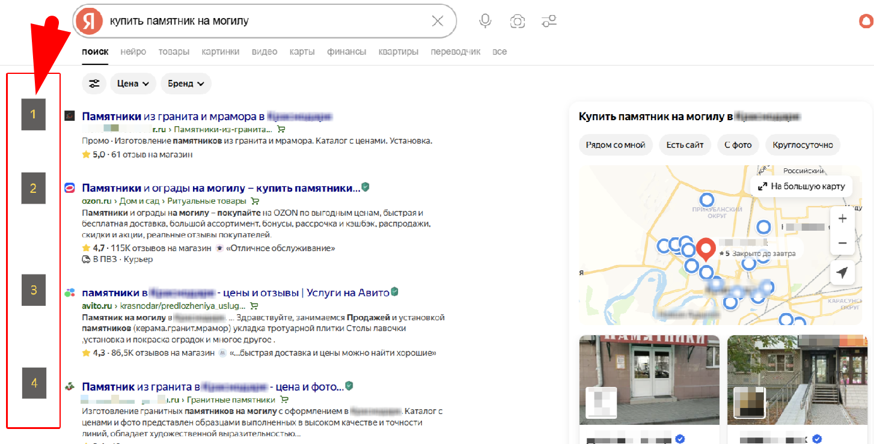Zoom in on the map
Screen dimensions: 874x444
coord(842,219)
